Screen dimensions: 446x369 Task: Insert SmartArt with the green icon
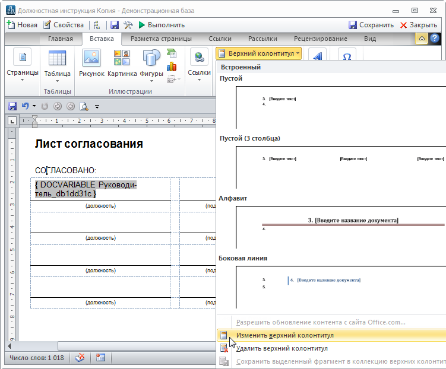pyautogui.click(x=172, y=53)
